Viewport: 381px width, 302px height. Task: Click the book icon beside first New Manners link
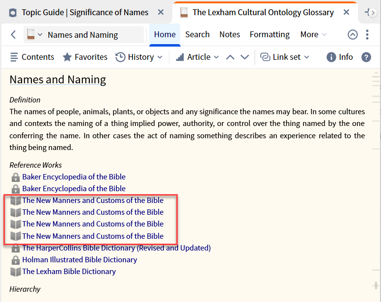(x=16, y=201)
